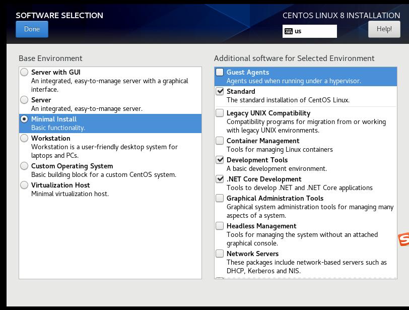This screenshot has height=310, width=409.
Task: Select the Workstation radio button
Action: click(x=24, y=139)
